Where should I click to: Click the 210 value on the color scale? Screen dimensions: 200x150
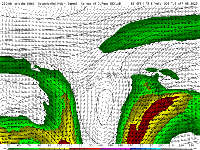click(x=171, y=145)
